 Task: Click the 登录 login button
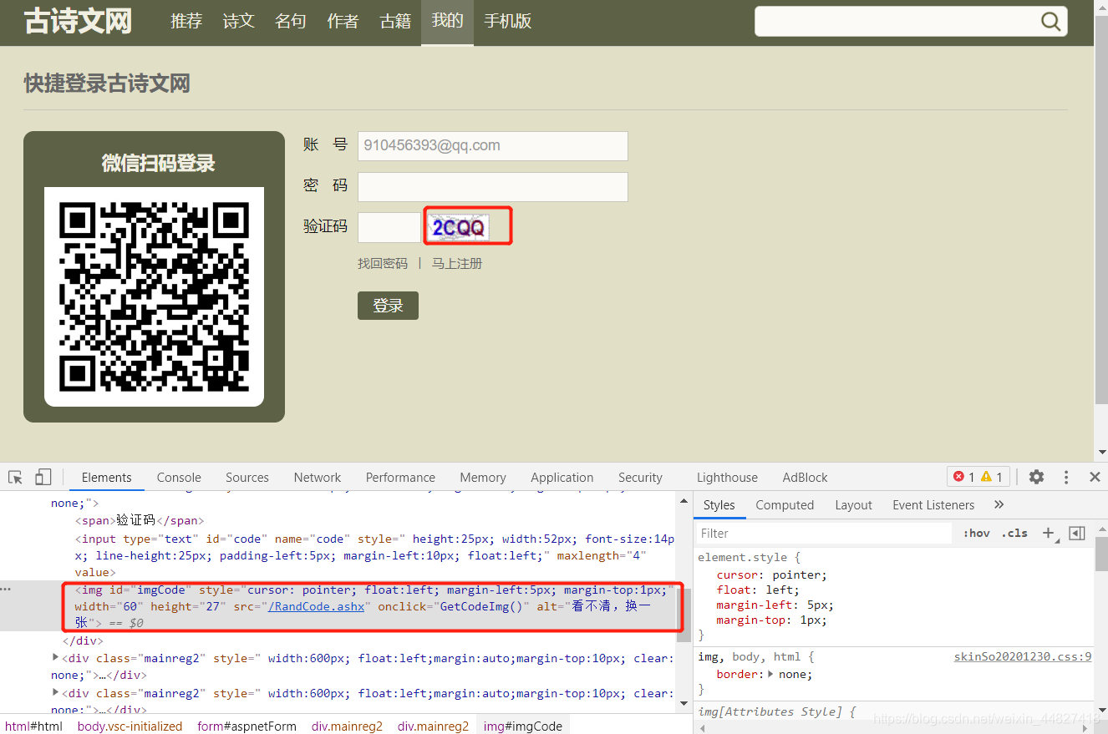click(x=388, y=306)
